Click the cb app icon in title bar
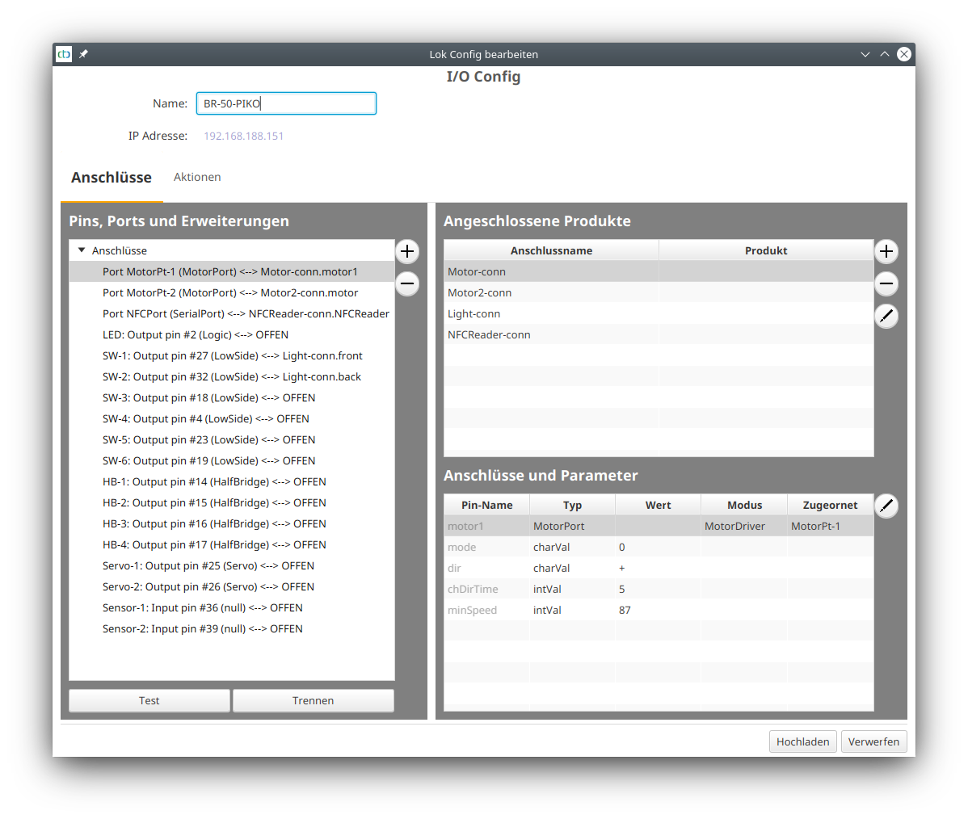This screenshot has height=819, width=968. (x=64, y=54)
